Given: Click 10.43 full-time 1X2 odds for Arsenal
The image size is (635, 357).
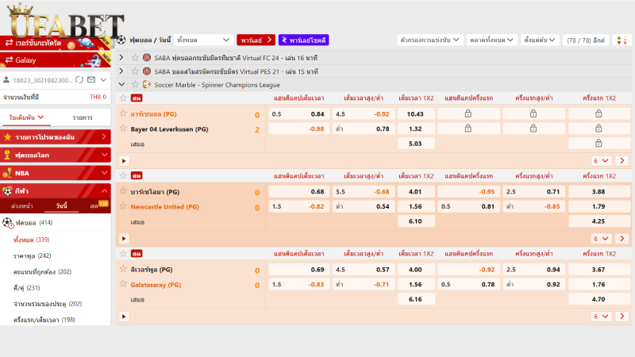Looking at the screenshot, I should point(416,114).
